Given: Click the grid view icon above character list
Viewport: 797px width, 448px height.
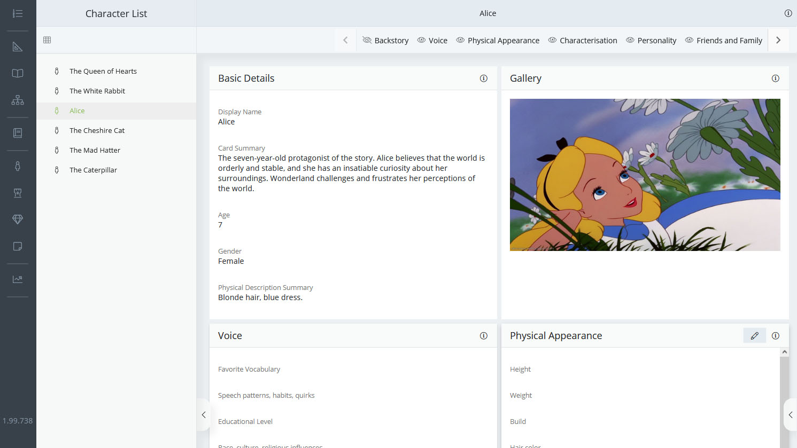Looking at the screenshot, I should coord(47,40).
